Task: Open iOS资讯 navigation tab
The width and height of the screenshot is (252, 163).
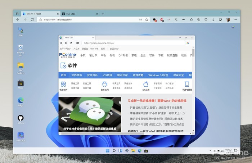Action: 107,75
